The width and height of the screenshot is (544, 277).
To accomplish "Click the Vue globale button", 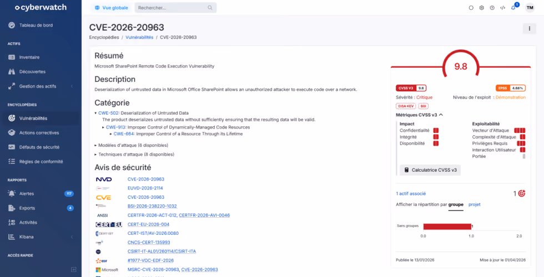I will [111, 8].
